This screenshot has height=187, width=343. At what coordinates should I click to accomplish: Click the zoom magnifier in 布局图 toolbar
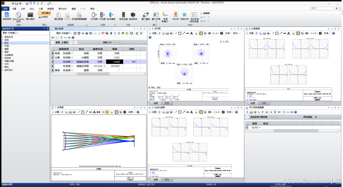[107, 112]
